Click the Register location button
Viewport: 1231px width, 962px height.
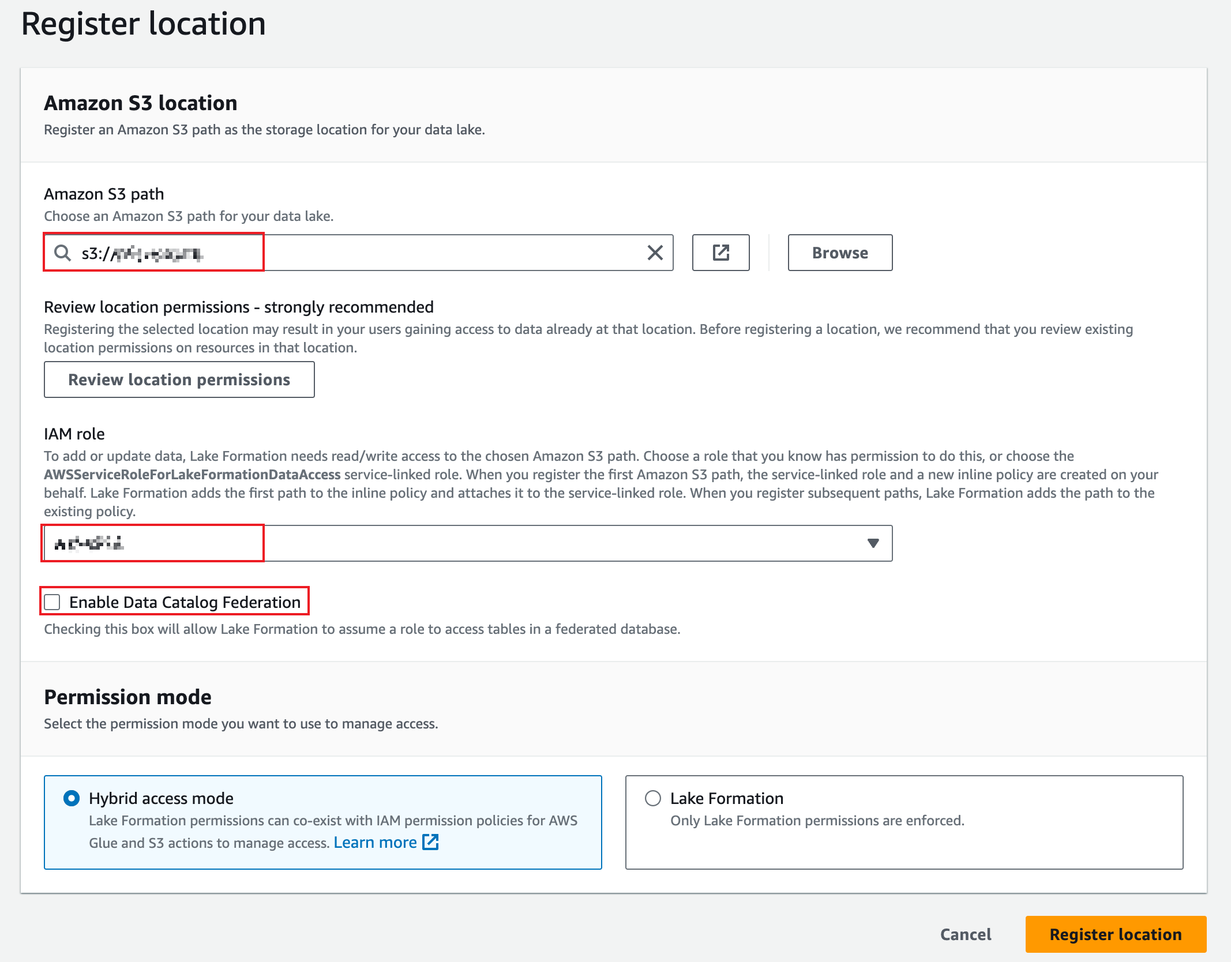pyautogui.click(x=1116, y=934)
